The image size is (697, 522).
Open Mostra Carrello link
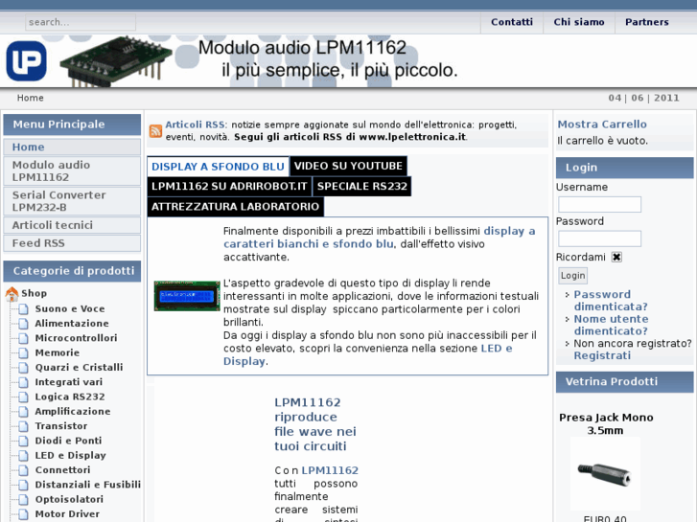pos(602,125)
